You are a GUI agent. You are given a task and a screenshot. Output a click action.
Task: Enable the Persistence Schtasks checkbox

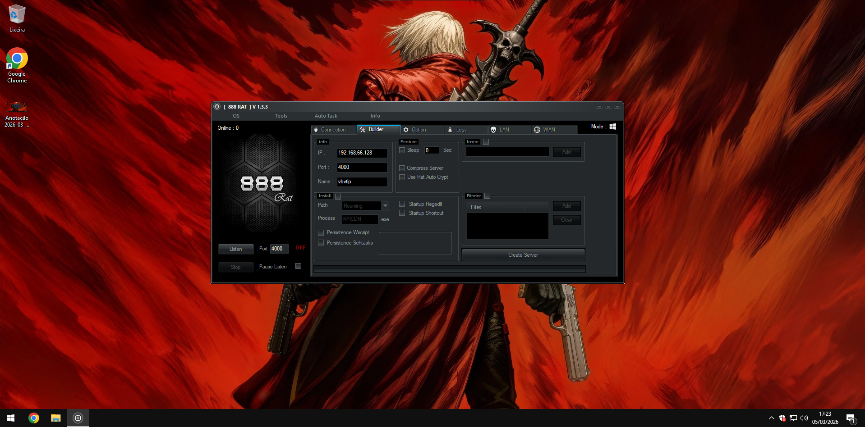[321, 243]
